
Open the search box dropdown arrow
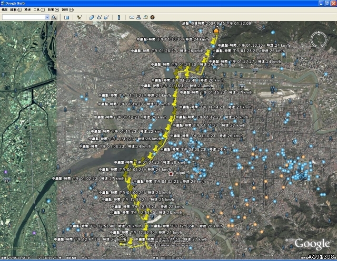[x=47, y=17]
